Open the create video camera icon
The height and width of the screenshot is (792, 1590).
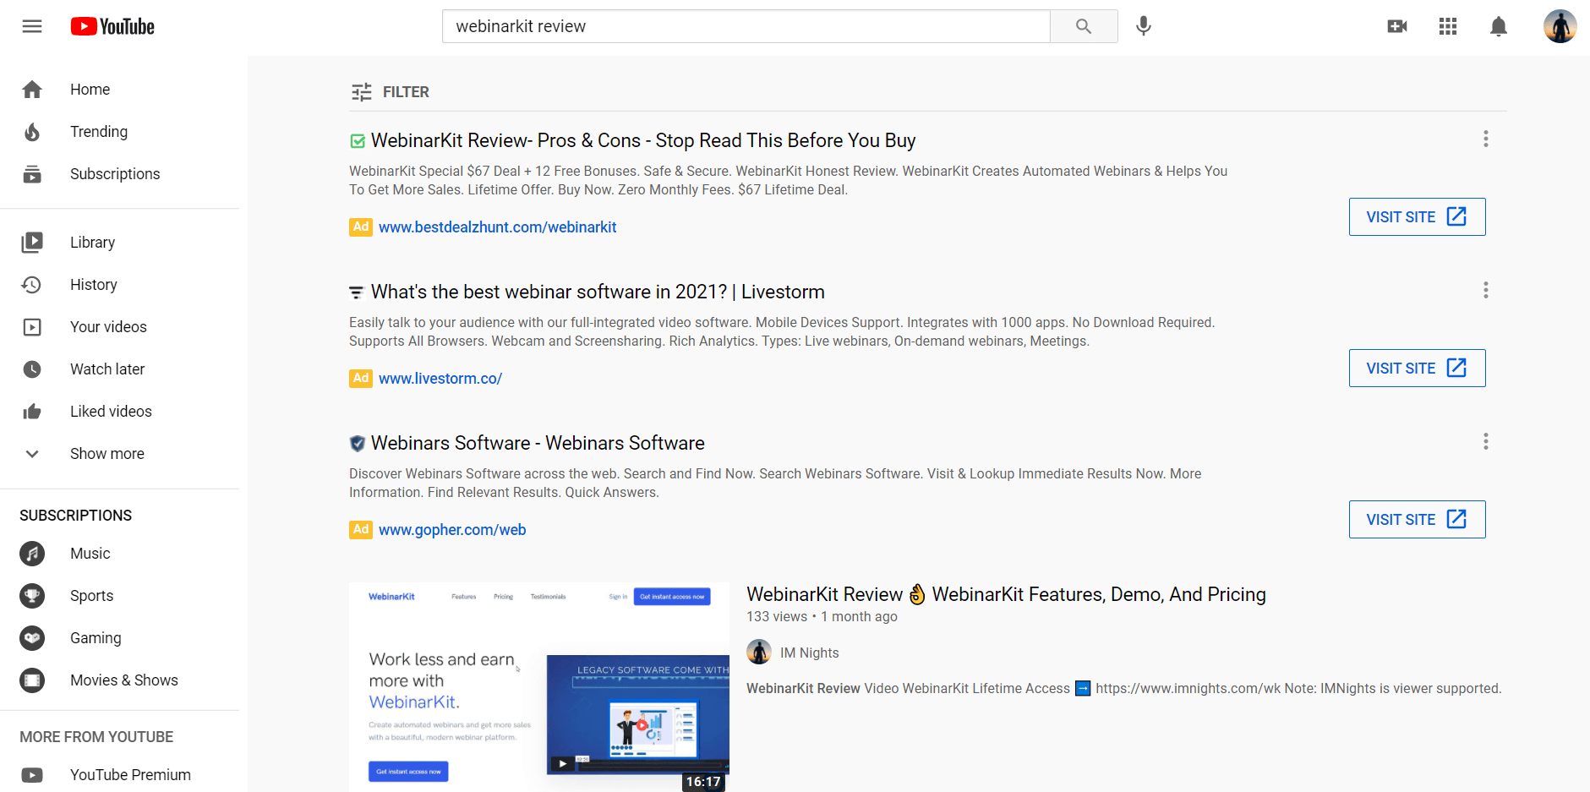click(1396, 26)
